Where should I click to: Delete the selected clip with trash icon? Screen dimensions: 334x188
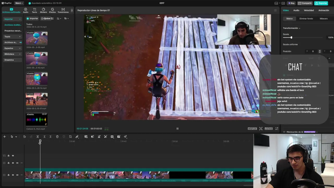[57, 137]
